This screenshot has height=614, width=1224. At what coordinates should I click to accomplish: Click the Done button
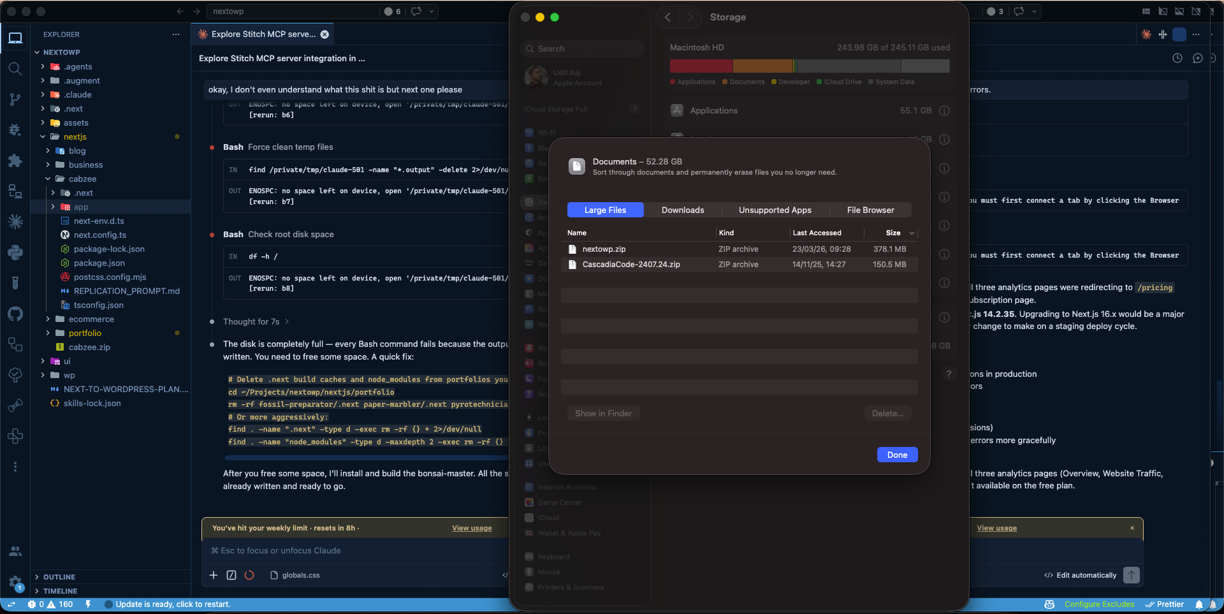click(x=897, y=455)
